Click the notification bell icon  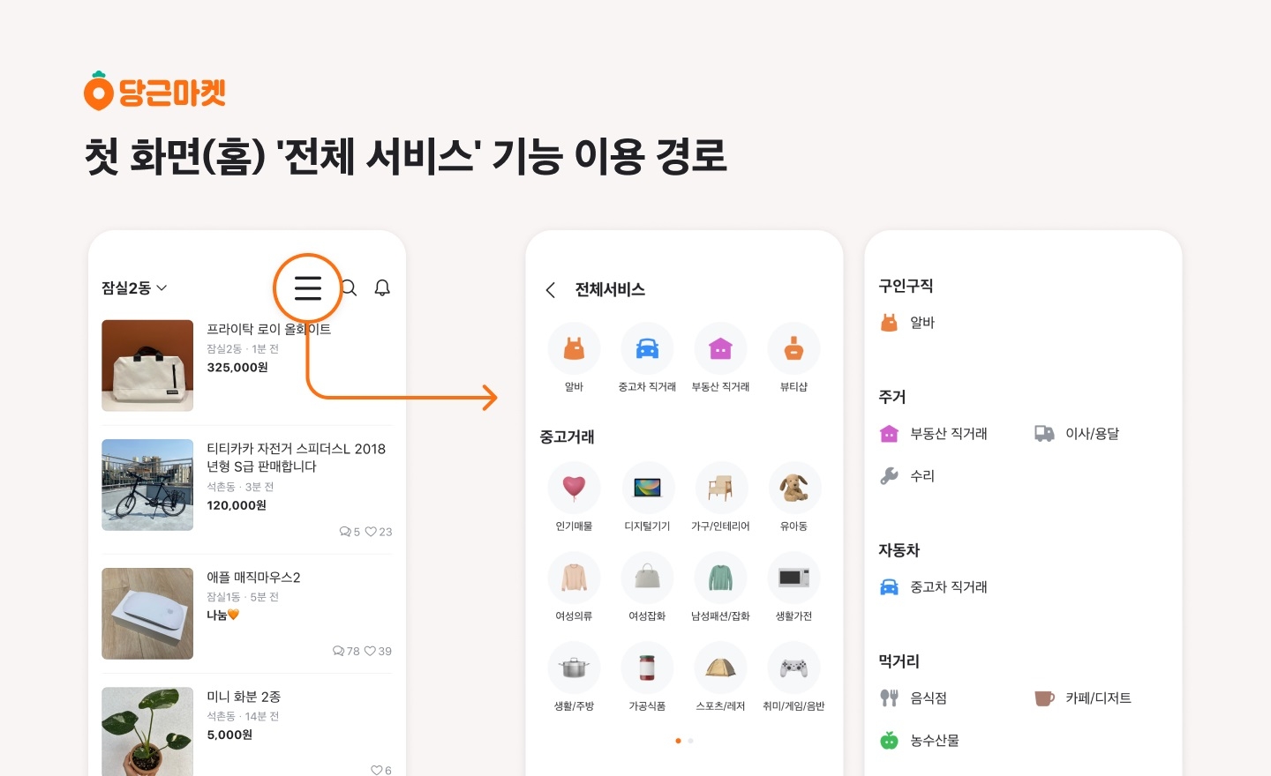382,287
